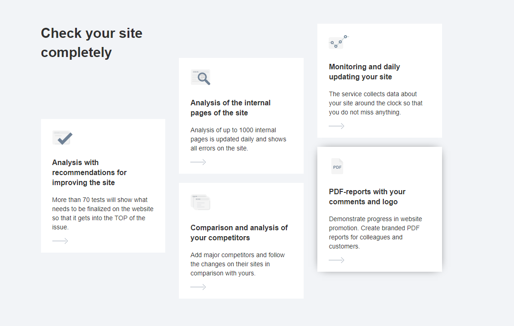514x326 pixels.
Task: Click the browser window comparison icon
Action: pos(200,202)
